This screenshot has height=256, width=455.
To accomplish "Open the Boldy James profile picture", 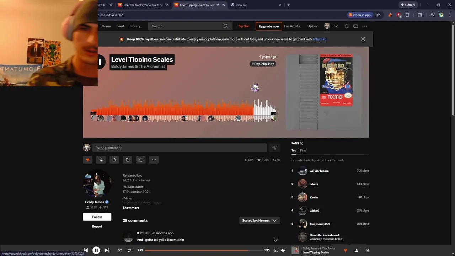I will tap(97, 184).
